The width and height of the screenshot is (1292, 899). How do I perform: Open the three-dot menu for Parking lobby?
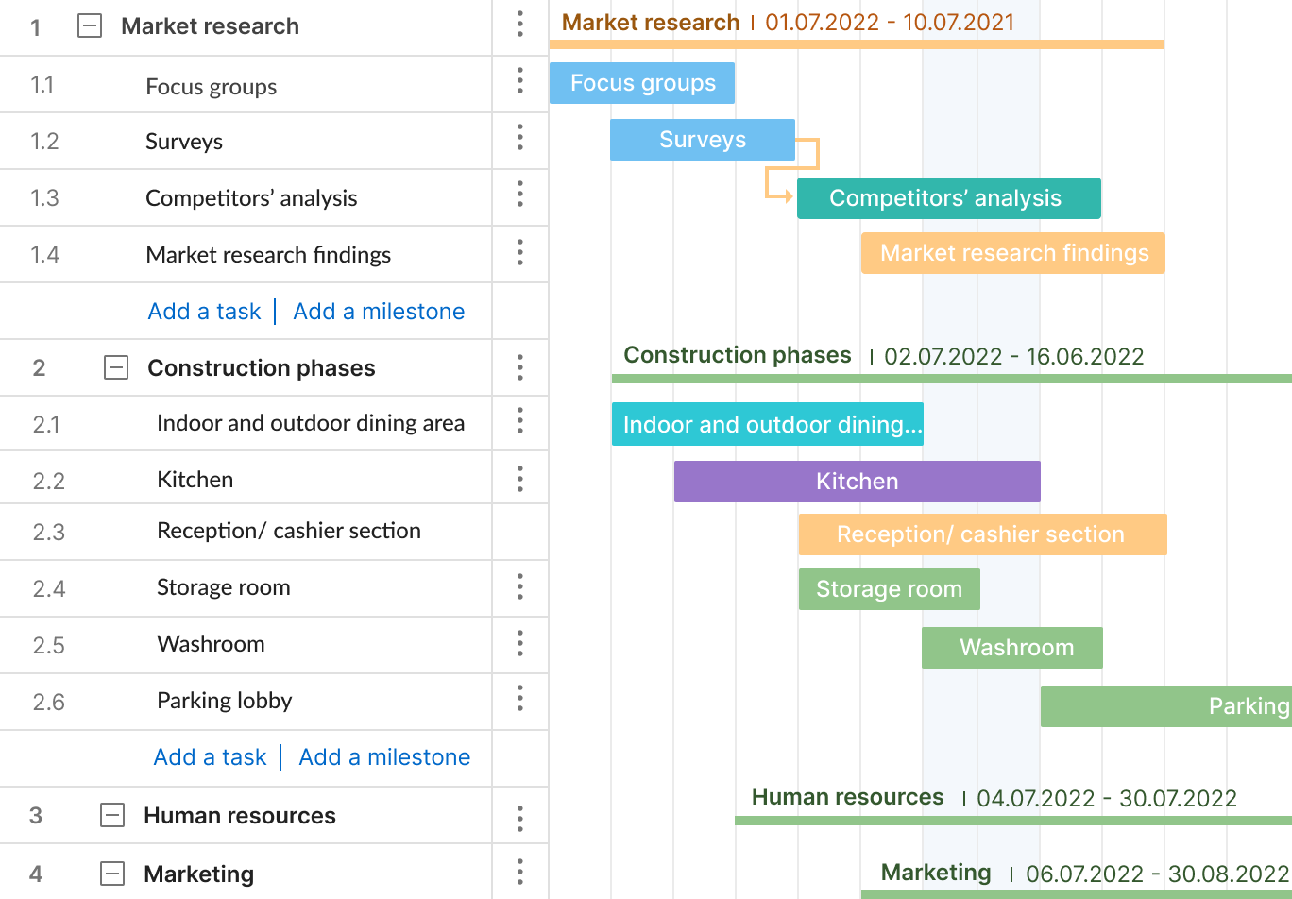tap(520, 701)
